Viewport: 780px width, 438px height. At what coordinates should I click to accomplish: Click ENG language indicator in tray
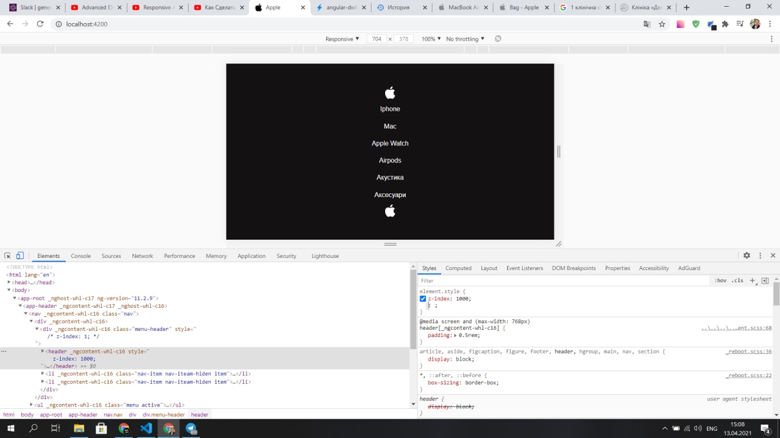click(x=711, y=428)
